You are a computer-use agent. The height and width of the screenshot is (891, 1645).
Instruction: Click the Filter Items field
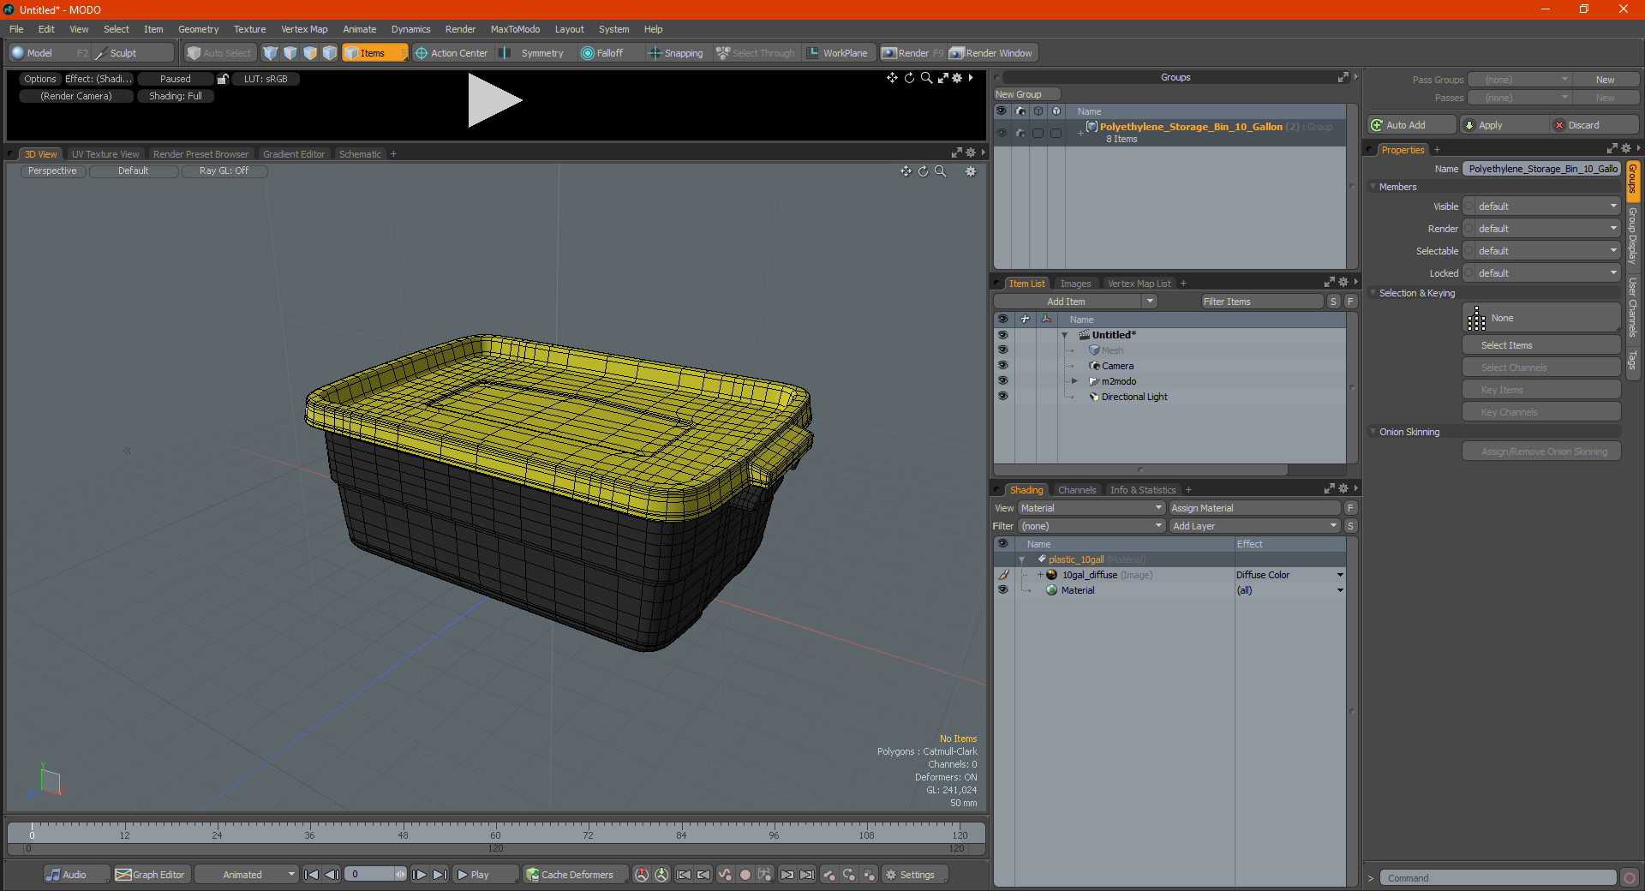(x=1262, y=302)
